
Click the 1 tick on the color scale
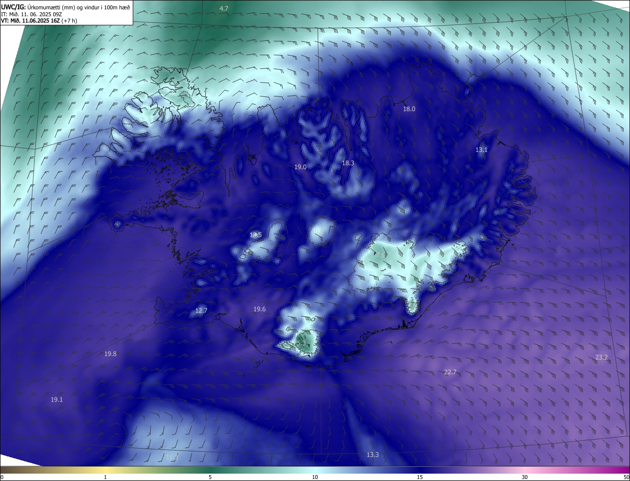click(x=105, y=477)
